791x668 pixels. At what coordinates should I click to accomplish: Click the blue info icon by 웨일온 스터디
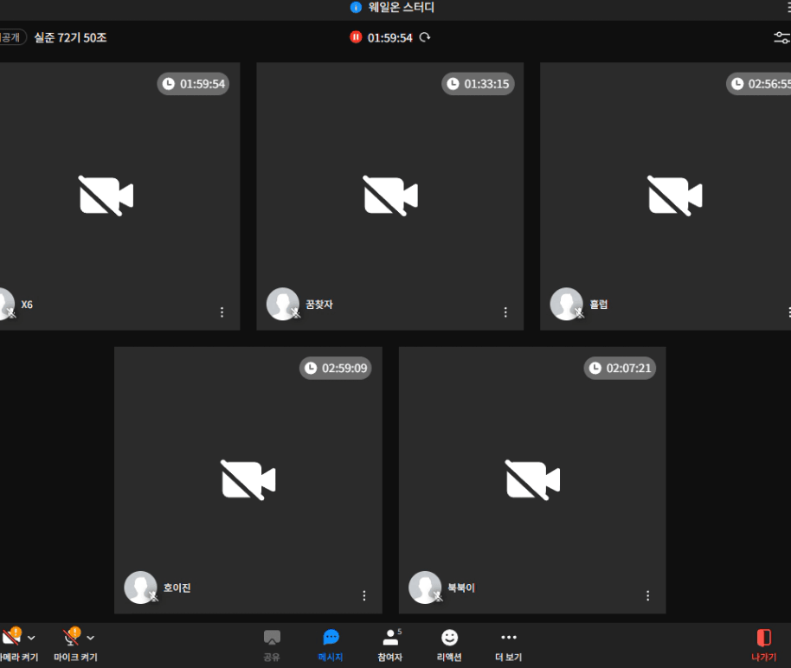tap(356, 8)
